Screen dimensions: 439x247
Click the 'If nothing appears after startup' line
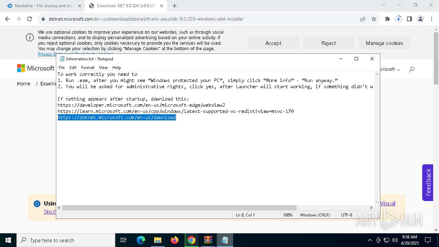click(123, 99)
